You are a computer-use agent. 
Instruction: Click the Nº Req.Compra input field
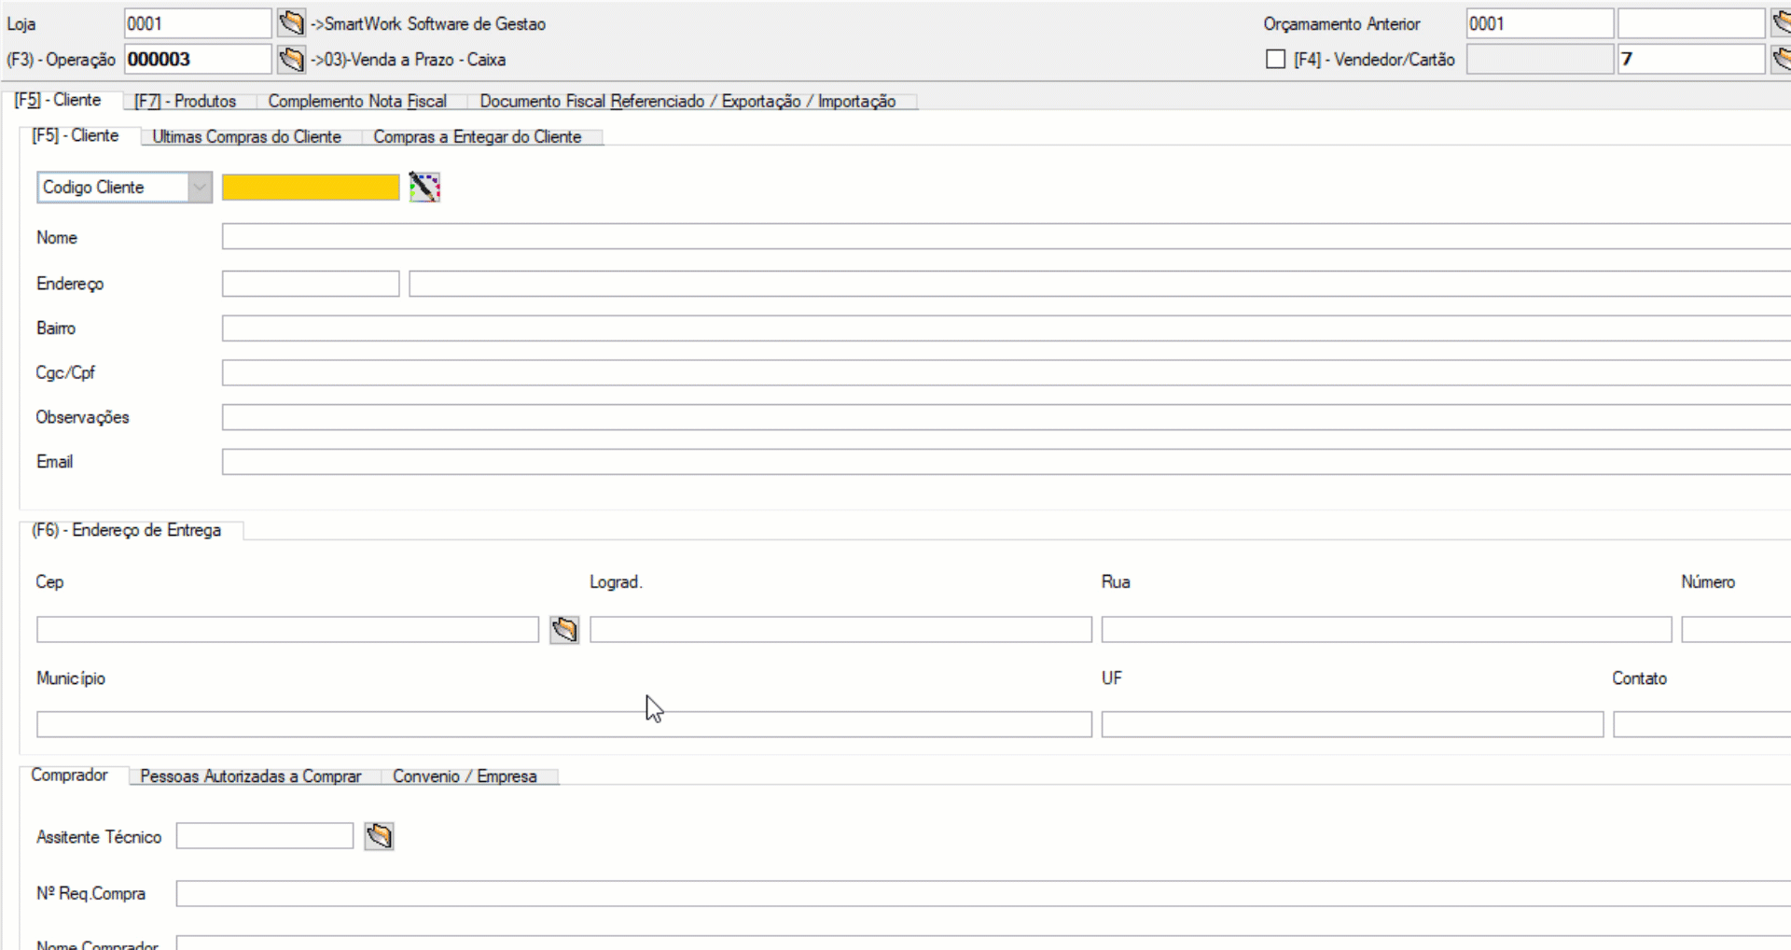tap(983, 894)
